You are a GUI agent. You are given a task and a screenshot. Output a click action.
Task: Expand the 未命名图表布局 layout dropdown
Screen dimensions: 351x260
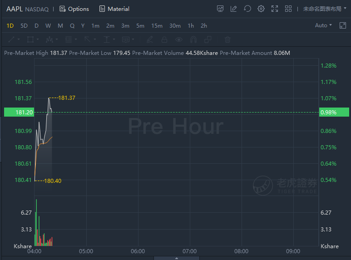[325, 9]
